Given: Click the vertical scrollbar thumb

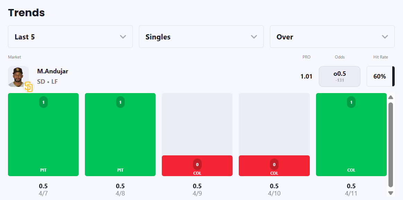Looking at the screenshot, I should click(391, 145).
